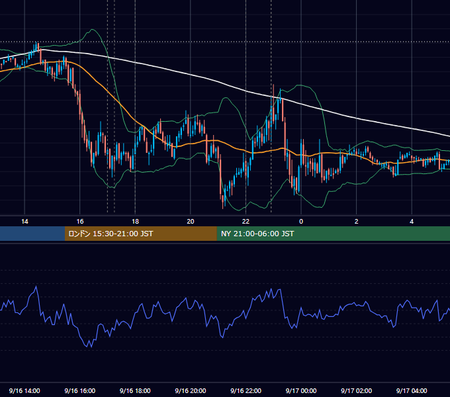Click the 14 hour axis label
Image resolution: width=450 pixels, height=397 pixels.
[24, 222]
